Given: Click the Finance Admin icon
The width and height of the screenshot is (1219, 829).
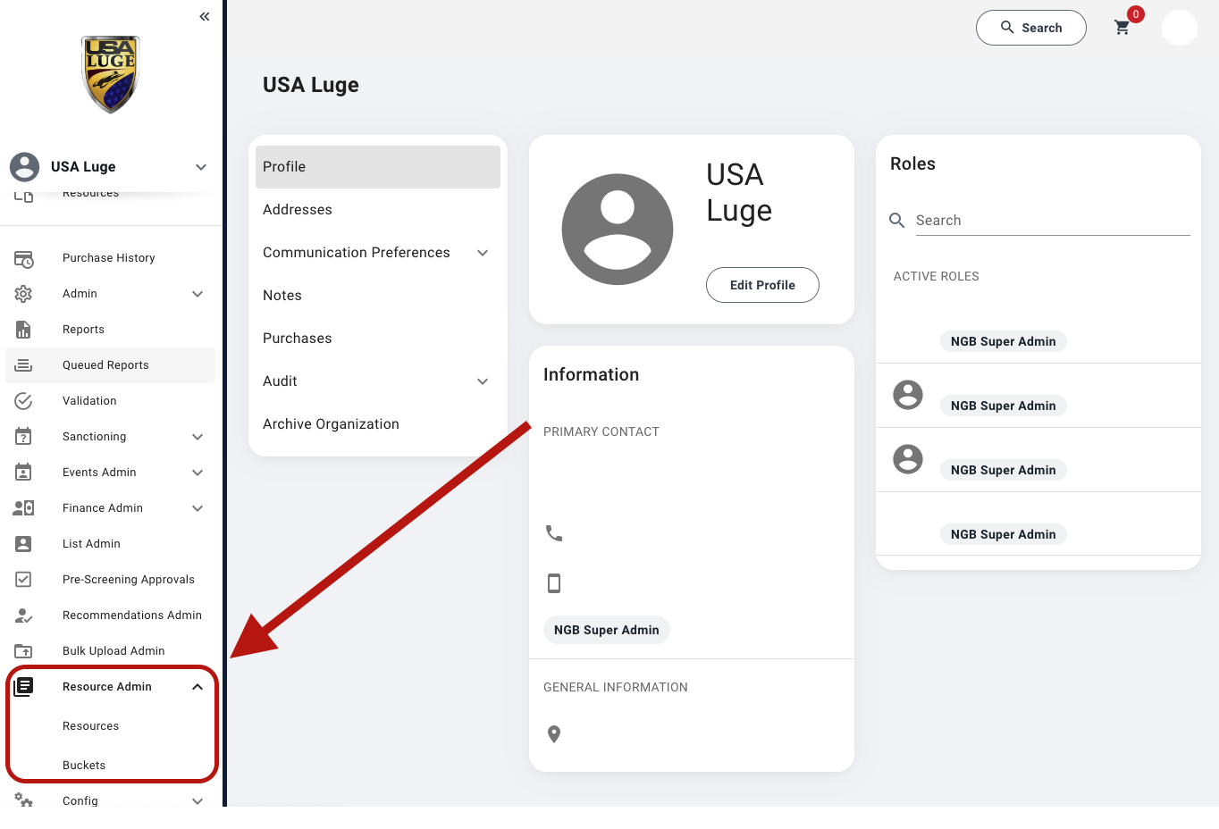Looking at the screenshot, I should click(x=24, y=508).
